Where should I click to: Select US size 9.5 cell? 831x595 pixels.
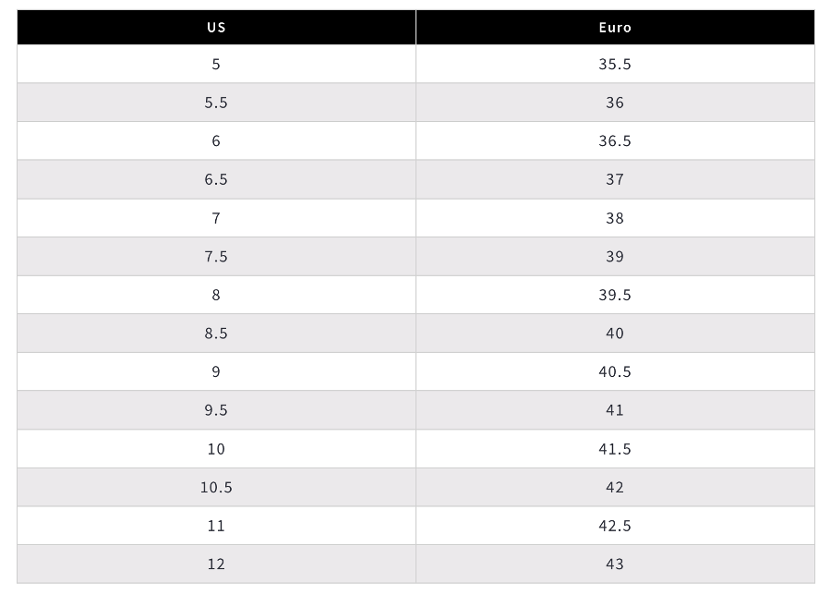point(216,410)
